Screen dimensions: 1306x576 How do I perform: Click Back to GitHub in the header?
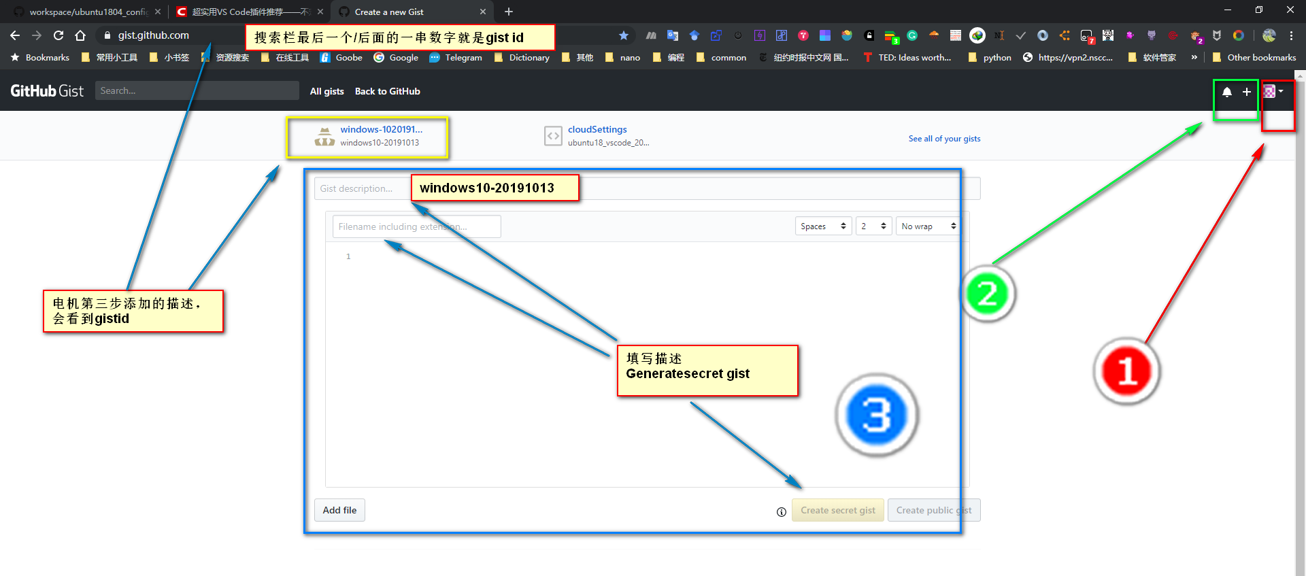[388, 91]
